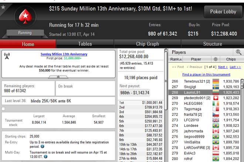Go to Next players page
This screenshot has width=244, height=162.
223,67
